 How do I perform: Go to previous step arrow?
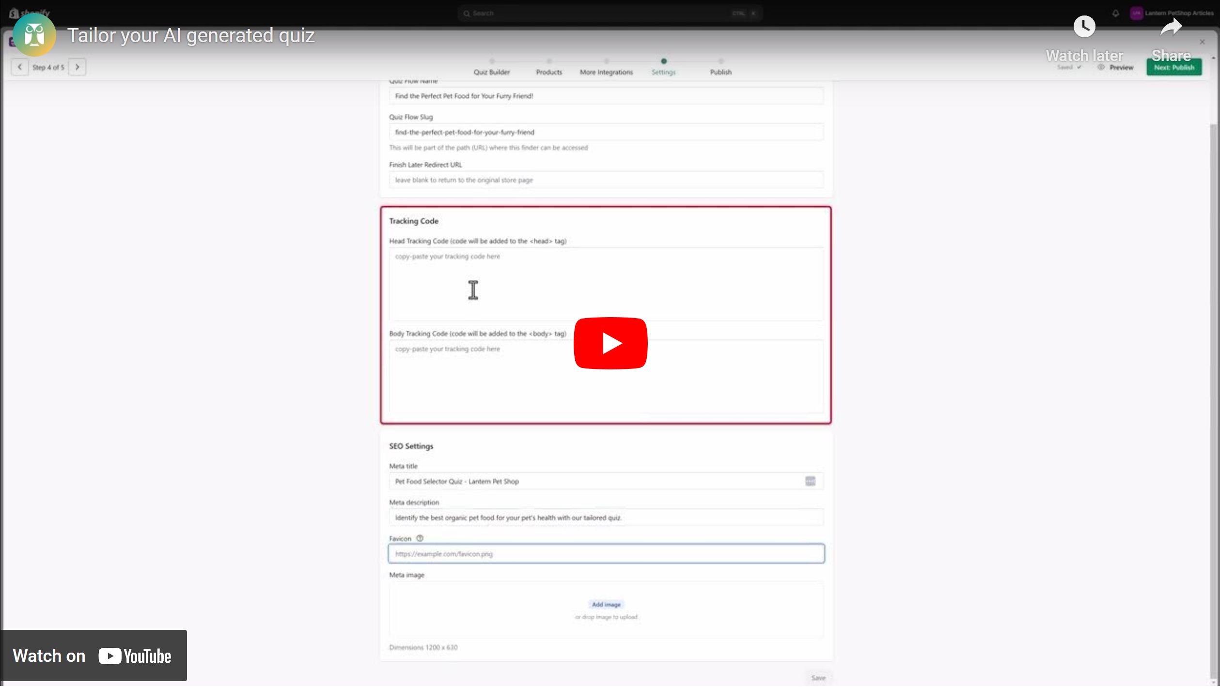pyautogui.click(x=20, y=67)
